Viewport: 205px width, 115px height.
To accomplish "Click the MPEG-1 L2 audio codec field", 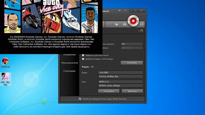I will (120, 82).
